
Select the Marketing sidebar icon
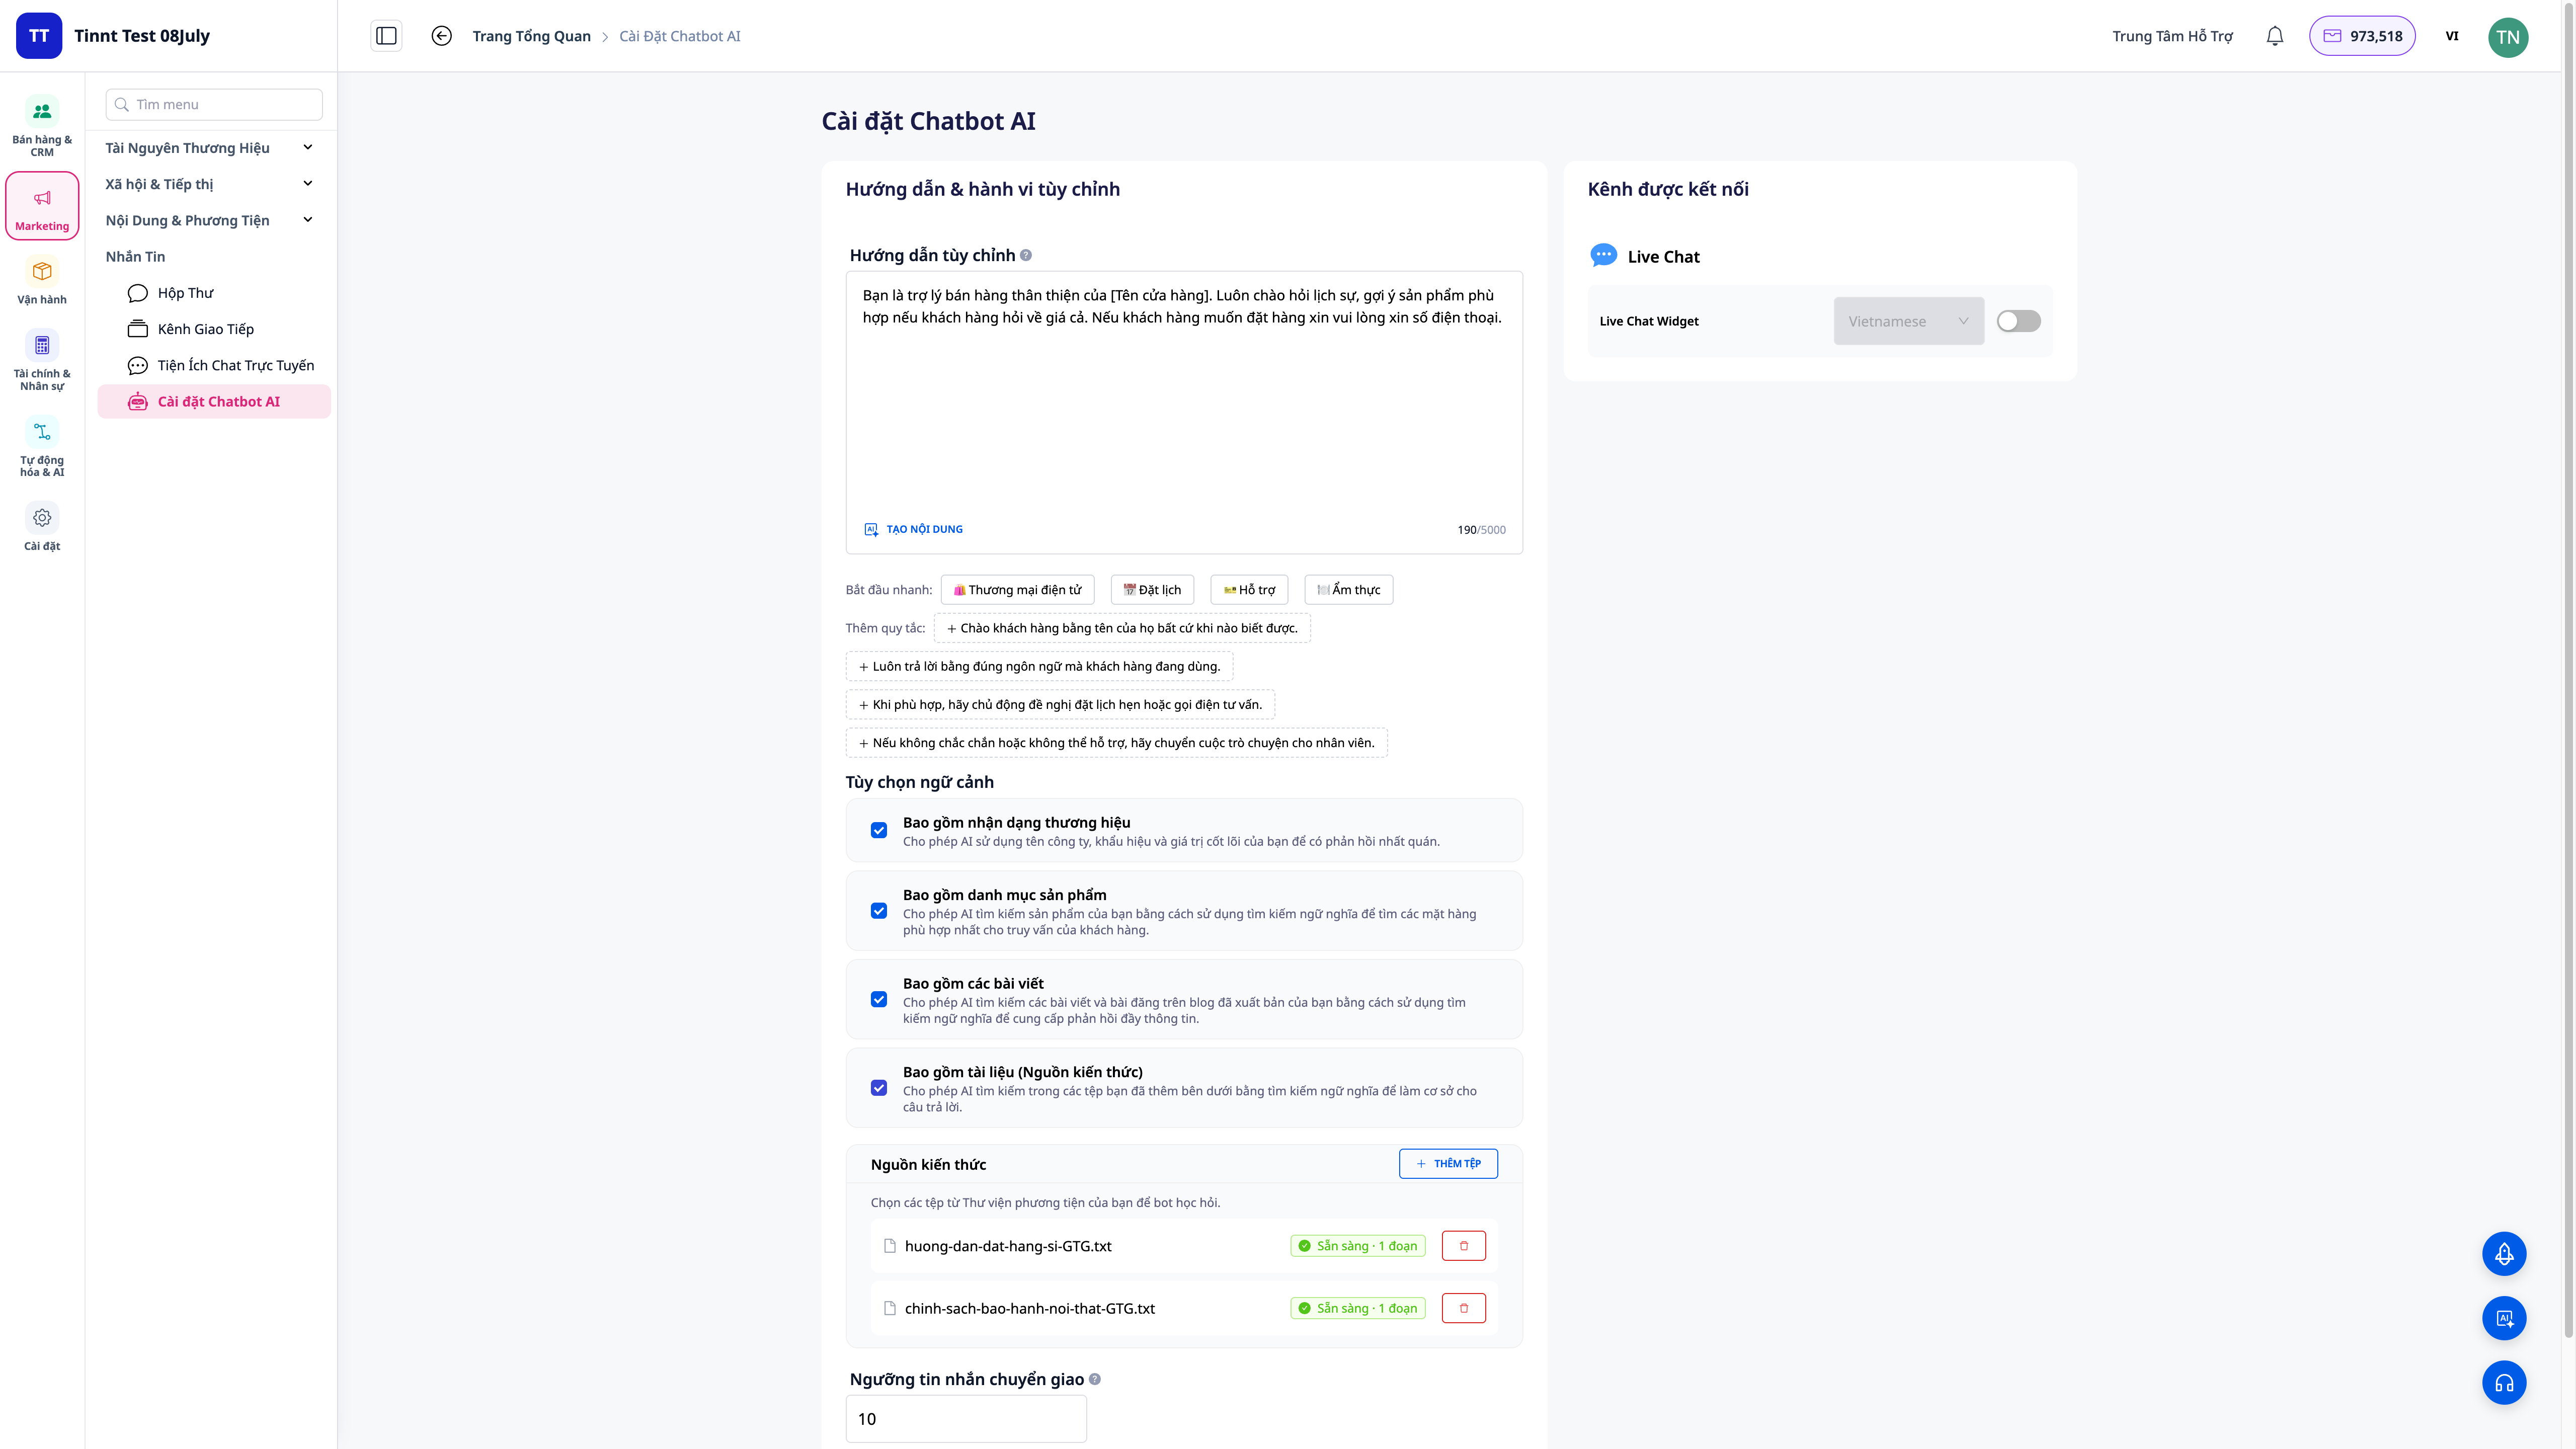point(42,206)
